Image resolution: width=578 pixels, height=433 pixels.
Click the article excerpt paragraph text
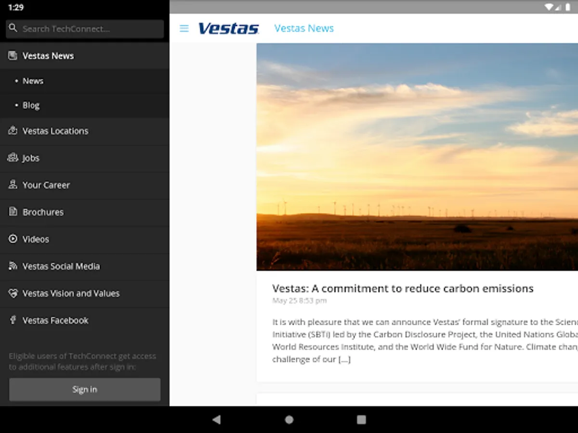point(425,341)
